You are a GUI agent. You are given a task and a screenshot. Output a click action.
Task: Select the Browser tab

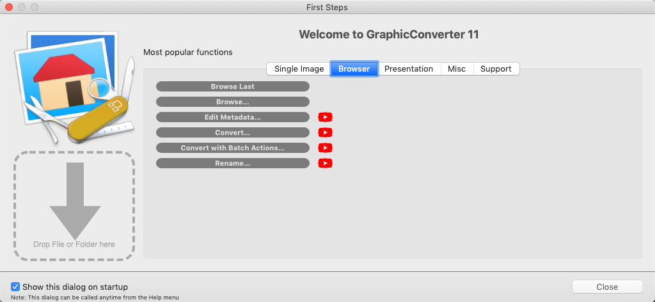354,69
